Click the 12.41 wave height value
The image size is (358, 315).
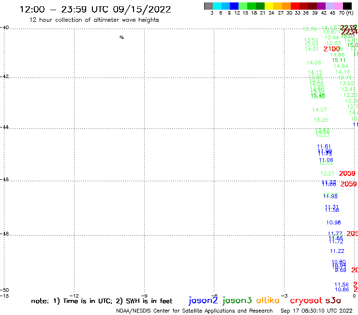[x=348, y=89]
